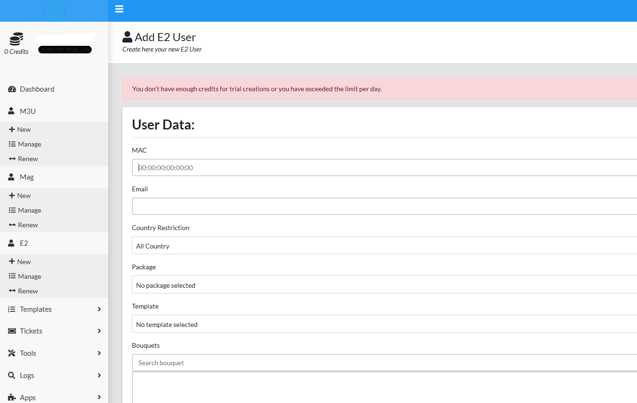This screenshot has width=637, height=403.
Task: Click the hamburger menu icon in top bar
Action: click(119, 9)
